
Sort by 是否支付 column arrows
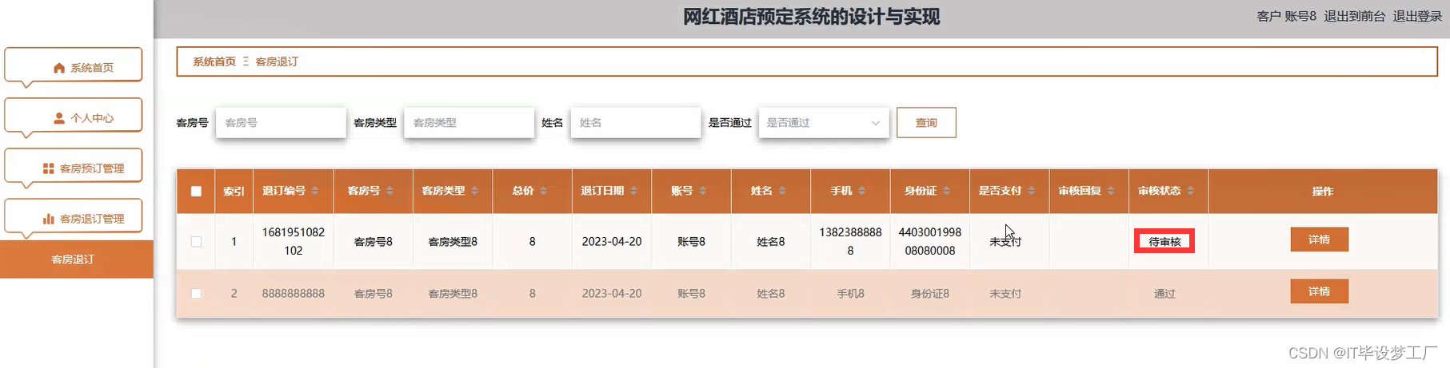[x=1031, y=191]
